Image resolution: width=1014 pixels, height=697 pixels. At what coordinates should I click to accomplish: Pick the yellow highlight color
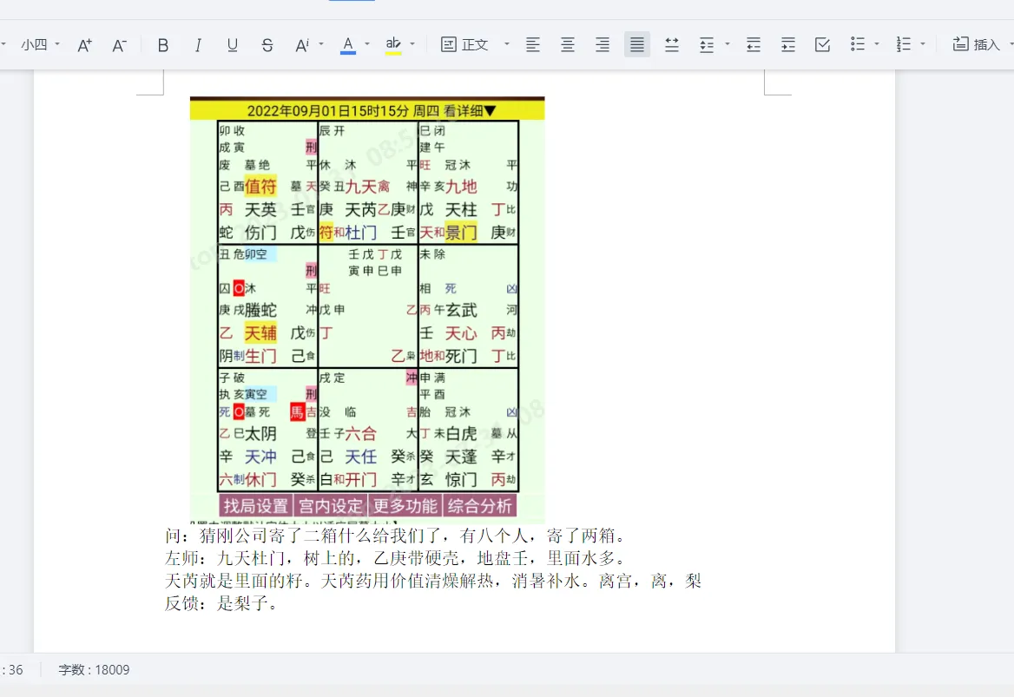[x=393, y=45]
